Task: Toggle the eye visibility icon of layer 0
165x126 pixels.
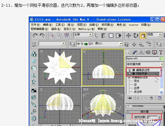Action: coord(78,44)
